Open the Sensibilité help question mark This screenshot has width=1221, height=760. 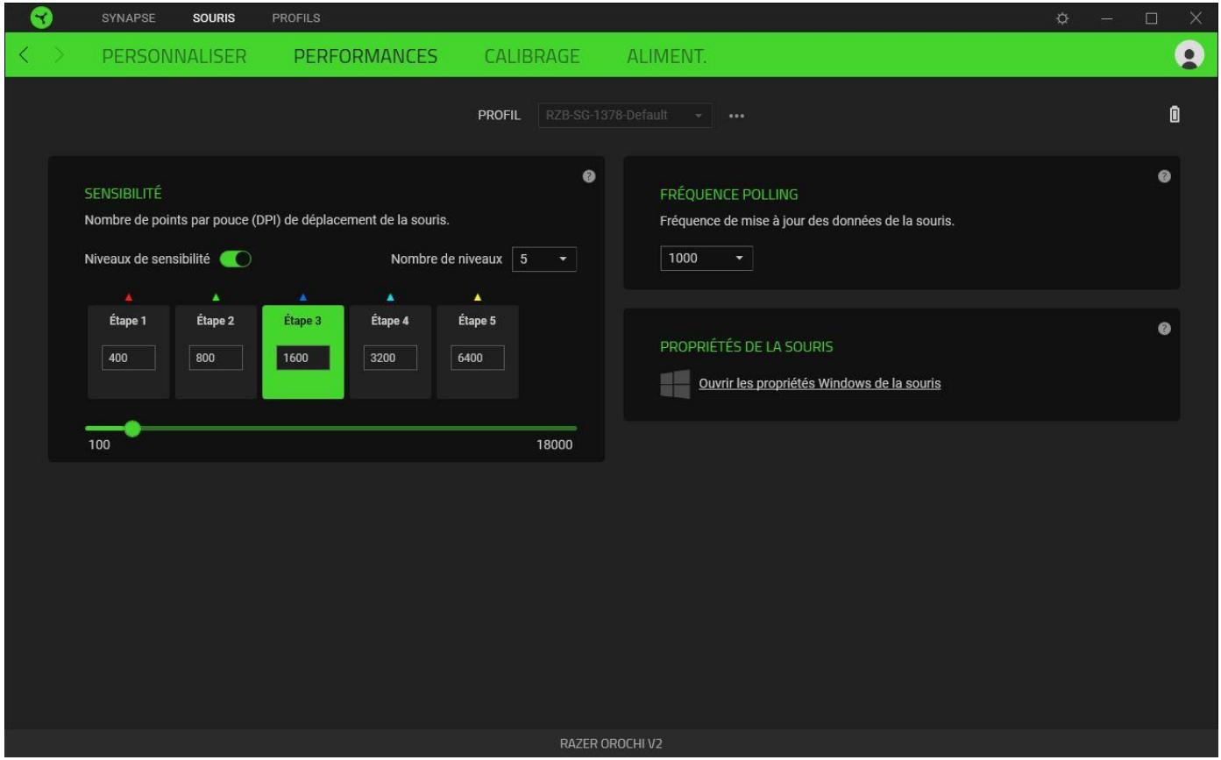tap(589, 176)
